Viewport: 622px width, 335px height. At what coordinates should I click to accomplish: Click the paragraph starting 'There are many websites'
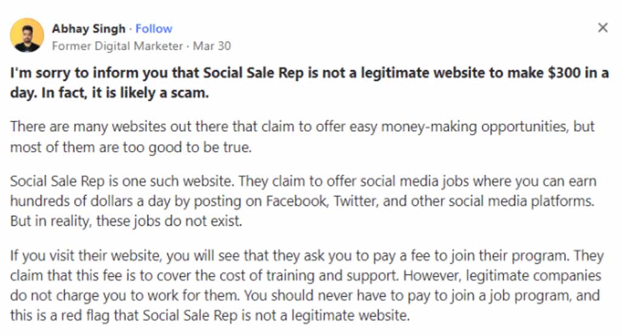tap(302, 137)
